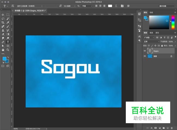Open the Create Warped Text dialog
The image size is (177, 130).
(x=116, y=6)
